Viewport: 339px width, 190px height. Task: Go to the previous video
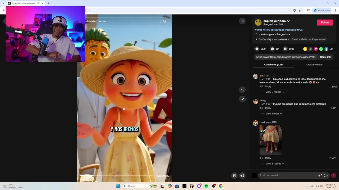[x=242, y=90]
